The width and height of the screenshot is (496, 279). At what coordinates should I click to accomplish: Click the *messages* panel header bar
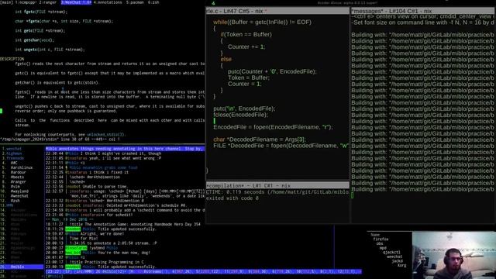point(423,11)
